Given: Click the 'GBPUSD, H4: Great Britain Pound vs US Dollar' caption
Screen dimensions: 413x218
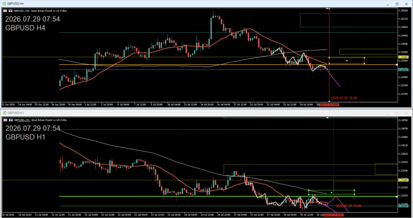Looking at the screenshot, I should tap(40, 11).
